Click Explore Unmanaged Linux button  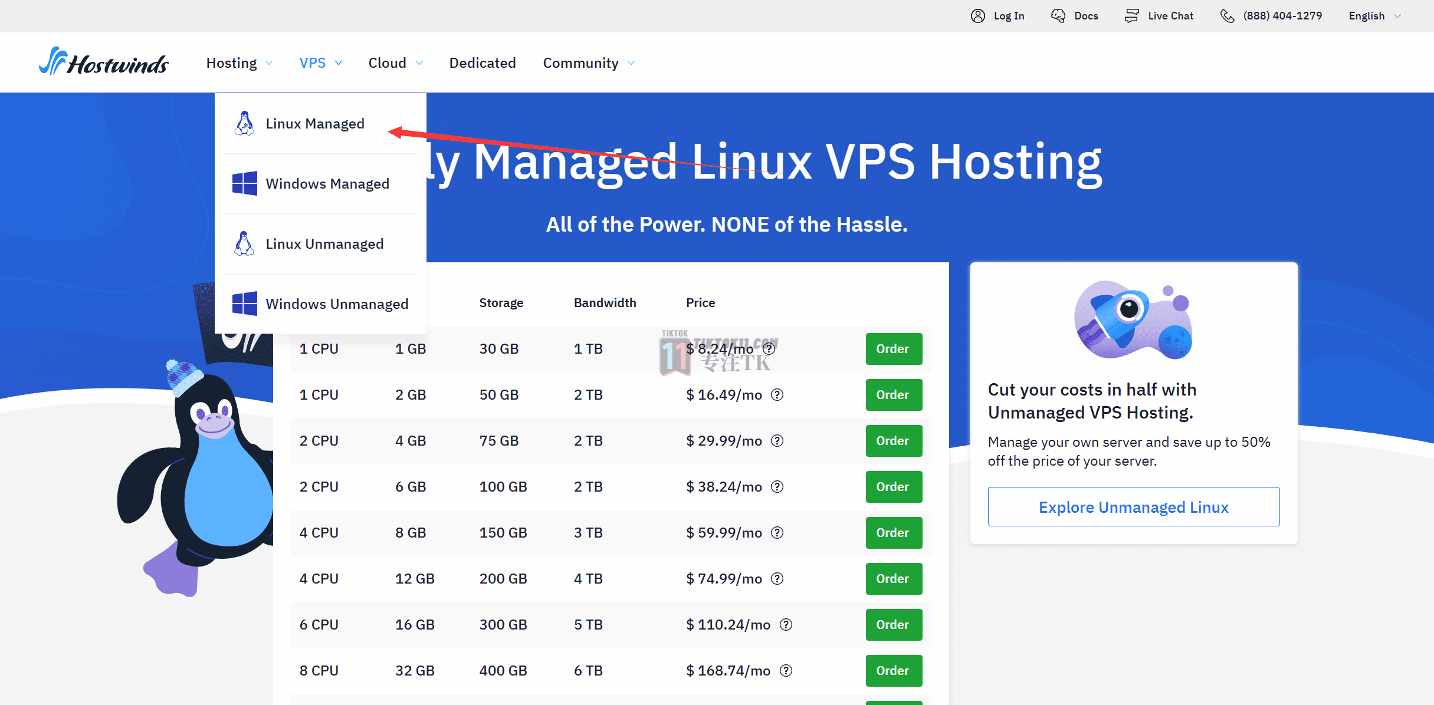point(1133,507)
